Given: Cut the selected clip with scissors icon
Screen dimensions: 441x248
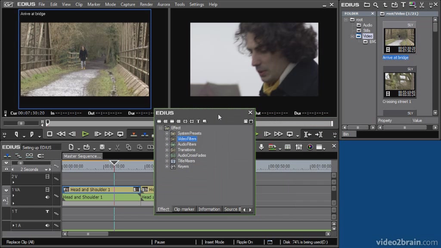Looking at the screenshot, I should pos(118,147).
